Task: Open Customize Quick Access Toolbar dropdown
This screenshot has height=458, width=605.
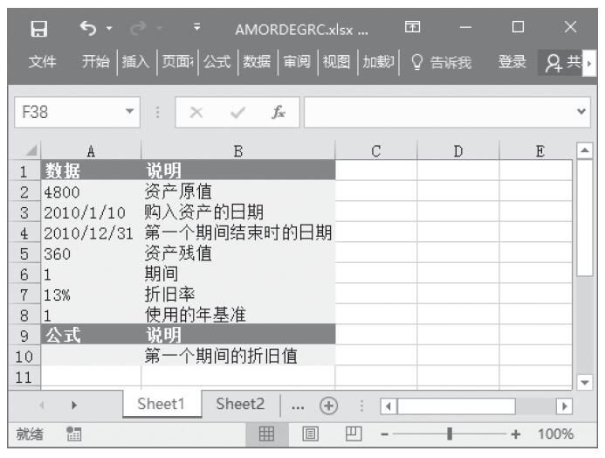Action: (197, 29)
